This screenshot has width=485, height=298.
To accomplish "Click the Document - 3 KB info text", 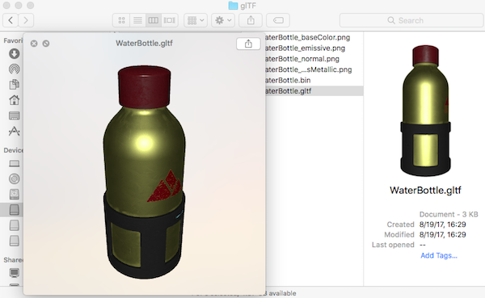I will coord(449,214).
